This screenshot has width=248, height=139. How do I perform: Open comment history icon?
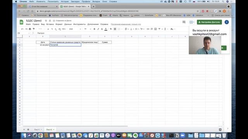click(184, 22)
